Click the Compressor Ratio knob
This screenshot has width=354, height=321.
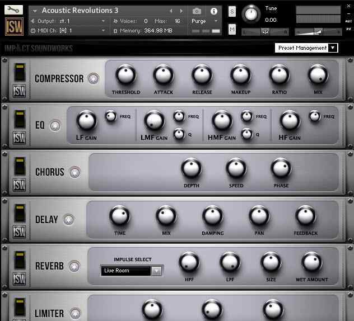pyautogui.click(x=279, y=75)
